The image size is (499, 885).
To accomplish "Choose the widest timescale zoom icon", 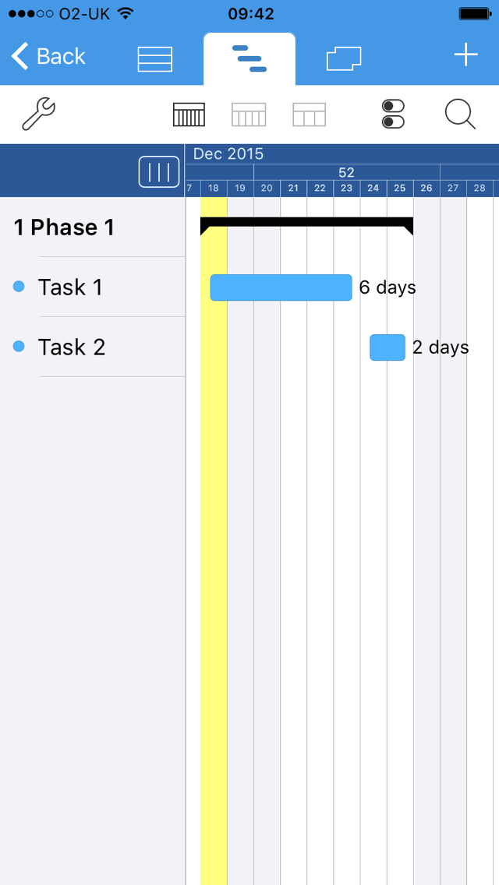I will (x=309, y=115).
